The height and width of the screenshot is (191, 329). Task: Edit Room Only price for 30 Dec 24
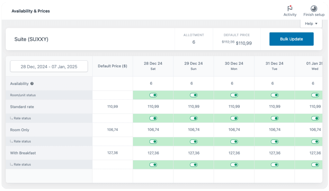click(234, 130)
